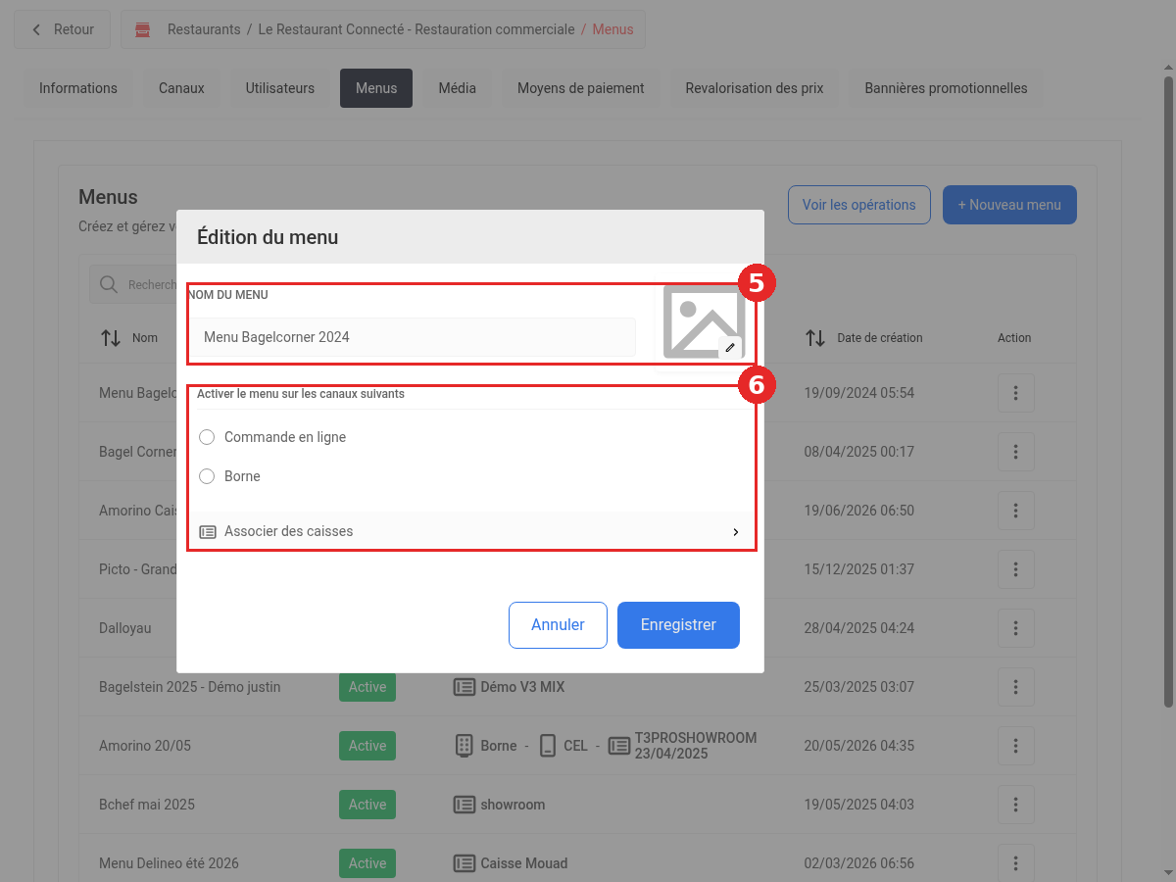Click the Dalloyau menu name
Viewport: 1176px width, 882px height.
[125, 628]
